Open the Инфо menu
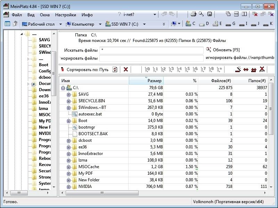Screen dimensions: 278x208 click(x=87, y=15)
